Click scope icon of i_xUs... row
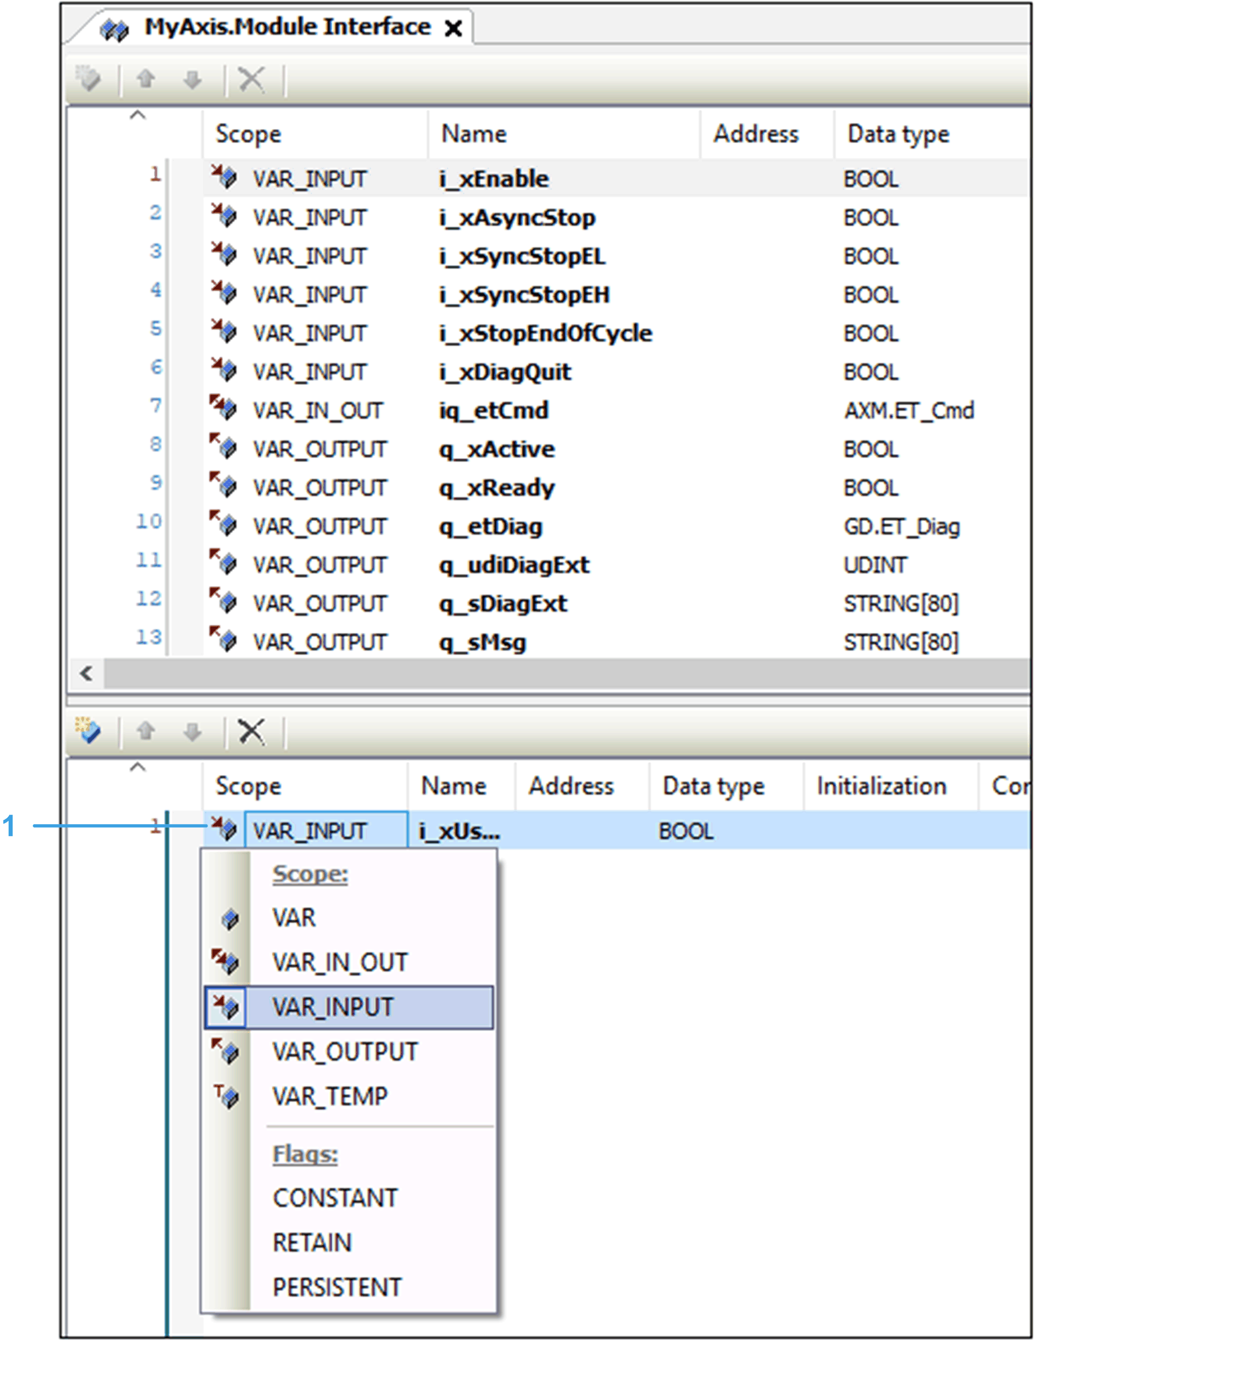The width and height of the screenshot is (1245, 1377). coord(224,829)
